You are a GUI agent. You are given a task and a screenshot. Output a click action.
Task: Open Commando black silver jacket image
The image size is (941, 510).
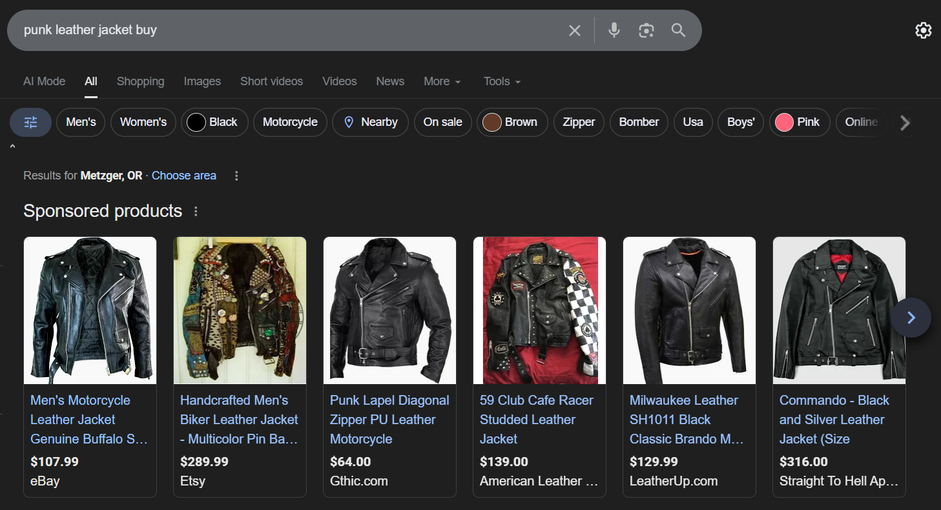[839, 311]
